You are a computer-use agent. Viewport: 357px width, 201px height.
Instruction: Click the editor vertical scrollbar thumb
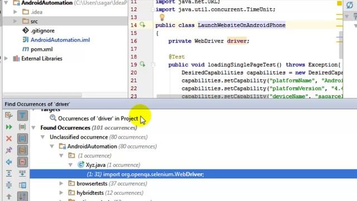pyautogui.click(x=341, y=45)
